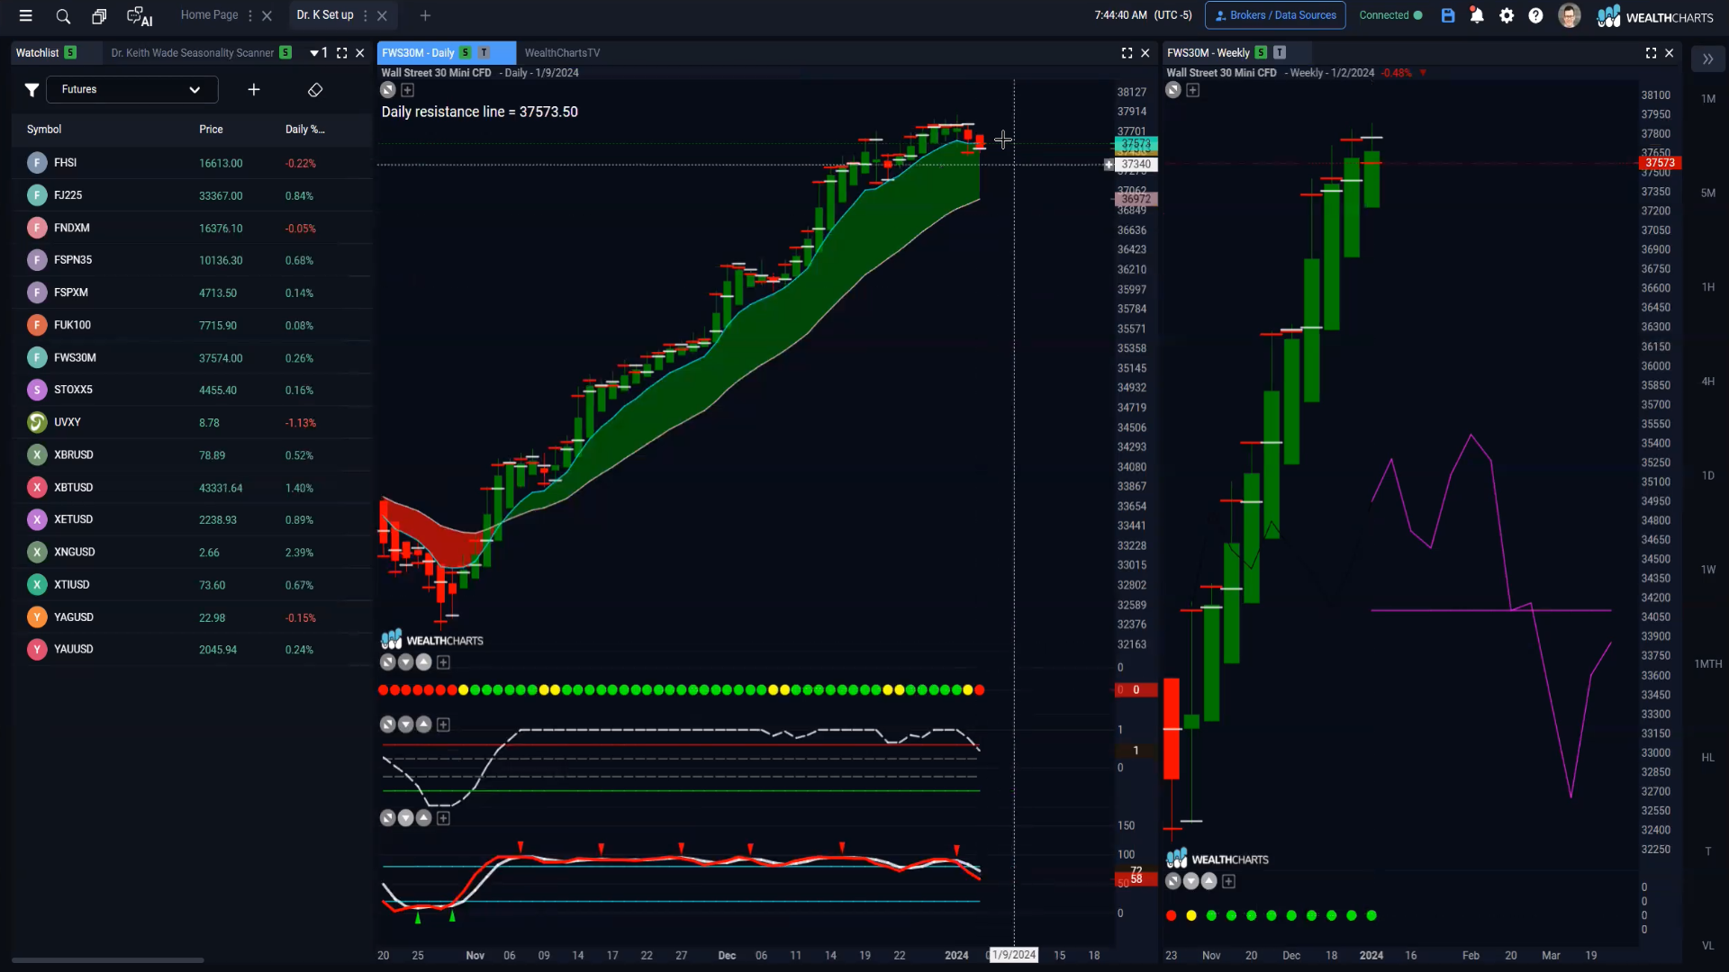
Task: Open Home Page tab options menu
Action: coord(250,15)
